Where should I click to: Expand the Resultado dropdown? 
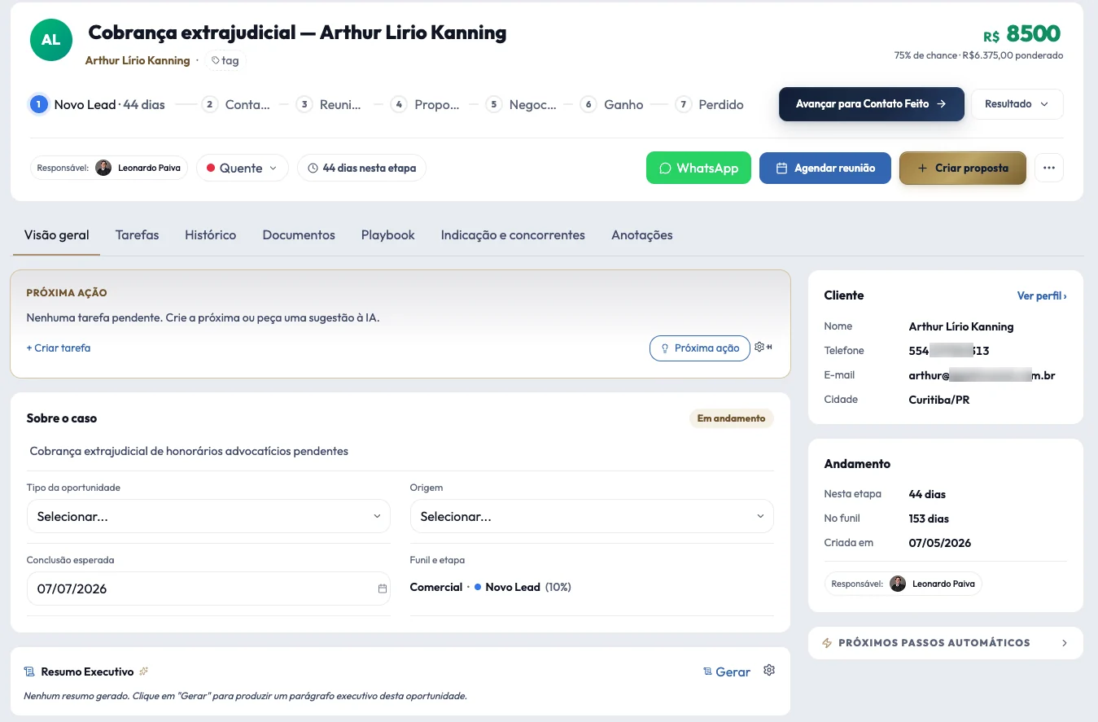tap(1017, 104)
